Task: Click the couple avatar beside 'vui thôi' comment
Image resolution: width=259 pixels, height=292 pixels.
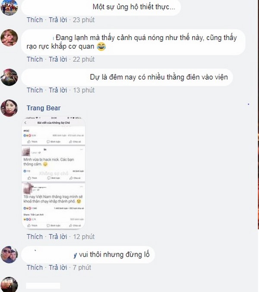Action: pyautogui.click(x=9, y=255)
